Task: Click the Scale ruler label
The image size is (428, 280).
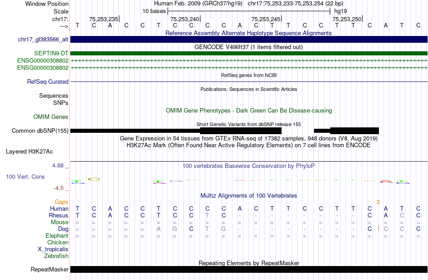Action: tap(61, 11)
